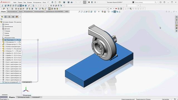Switch to the MBD ribbon tab
The image size is (178, 100).
click(67, 12)
